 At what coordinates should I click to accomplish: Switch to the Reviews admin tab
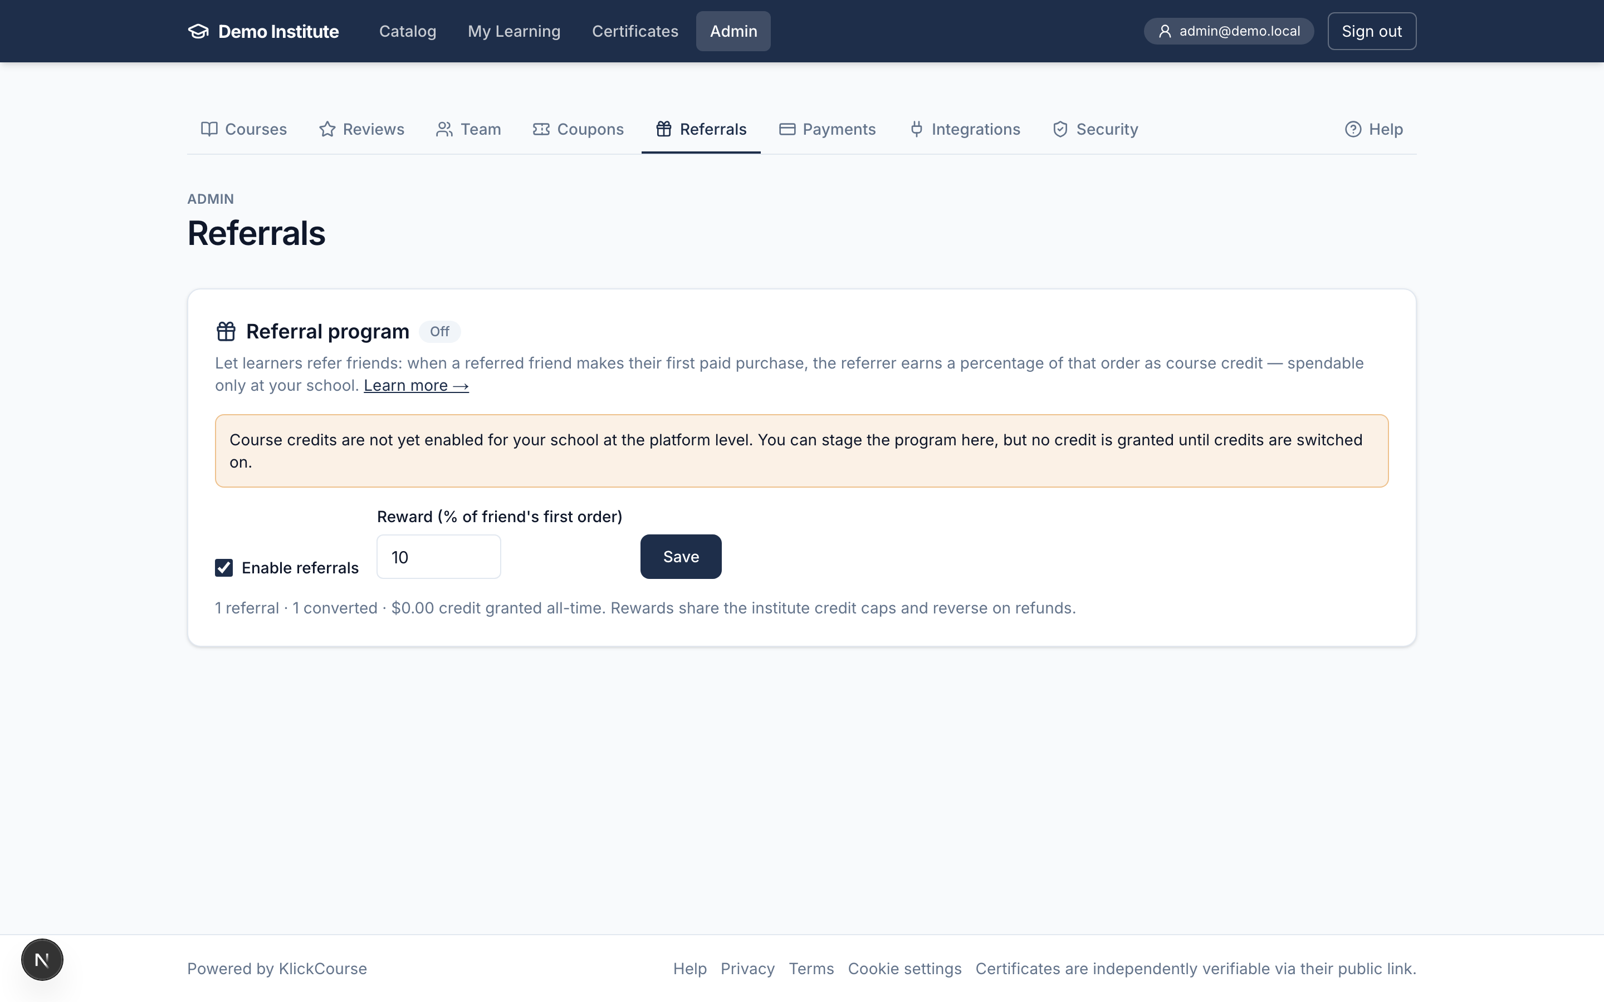[x=361, y=129]
